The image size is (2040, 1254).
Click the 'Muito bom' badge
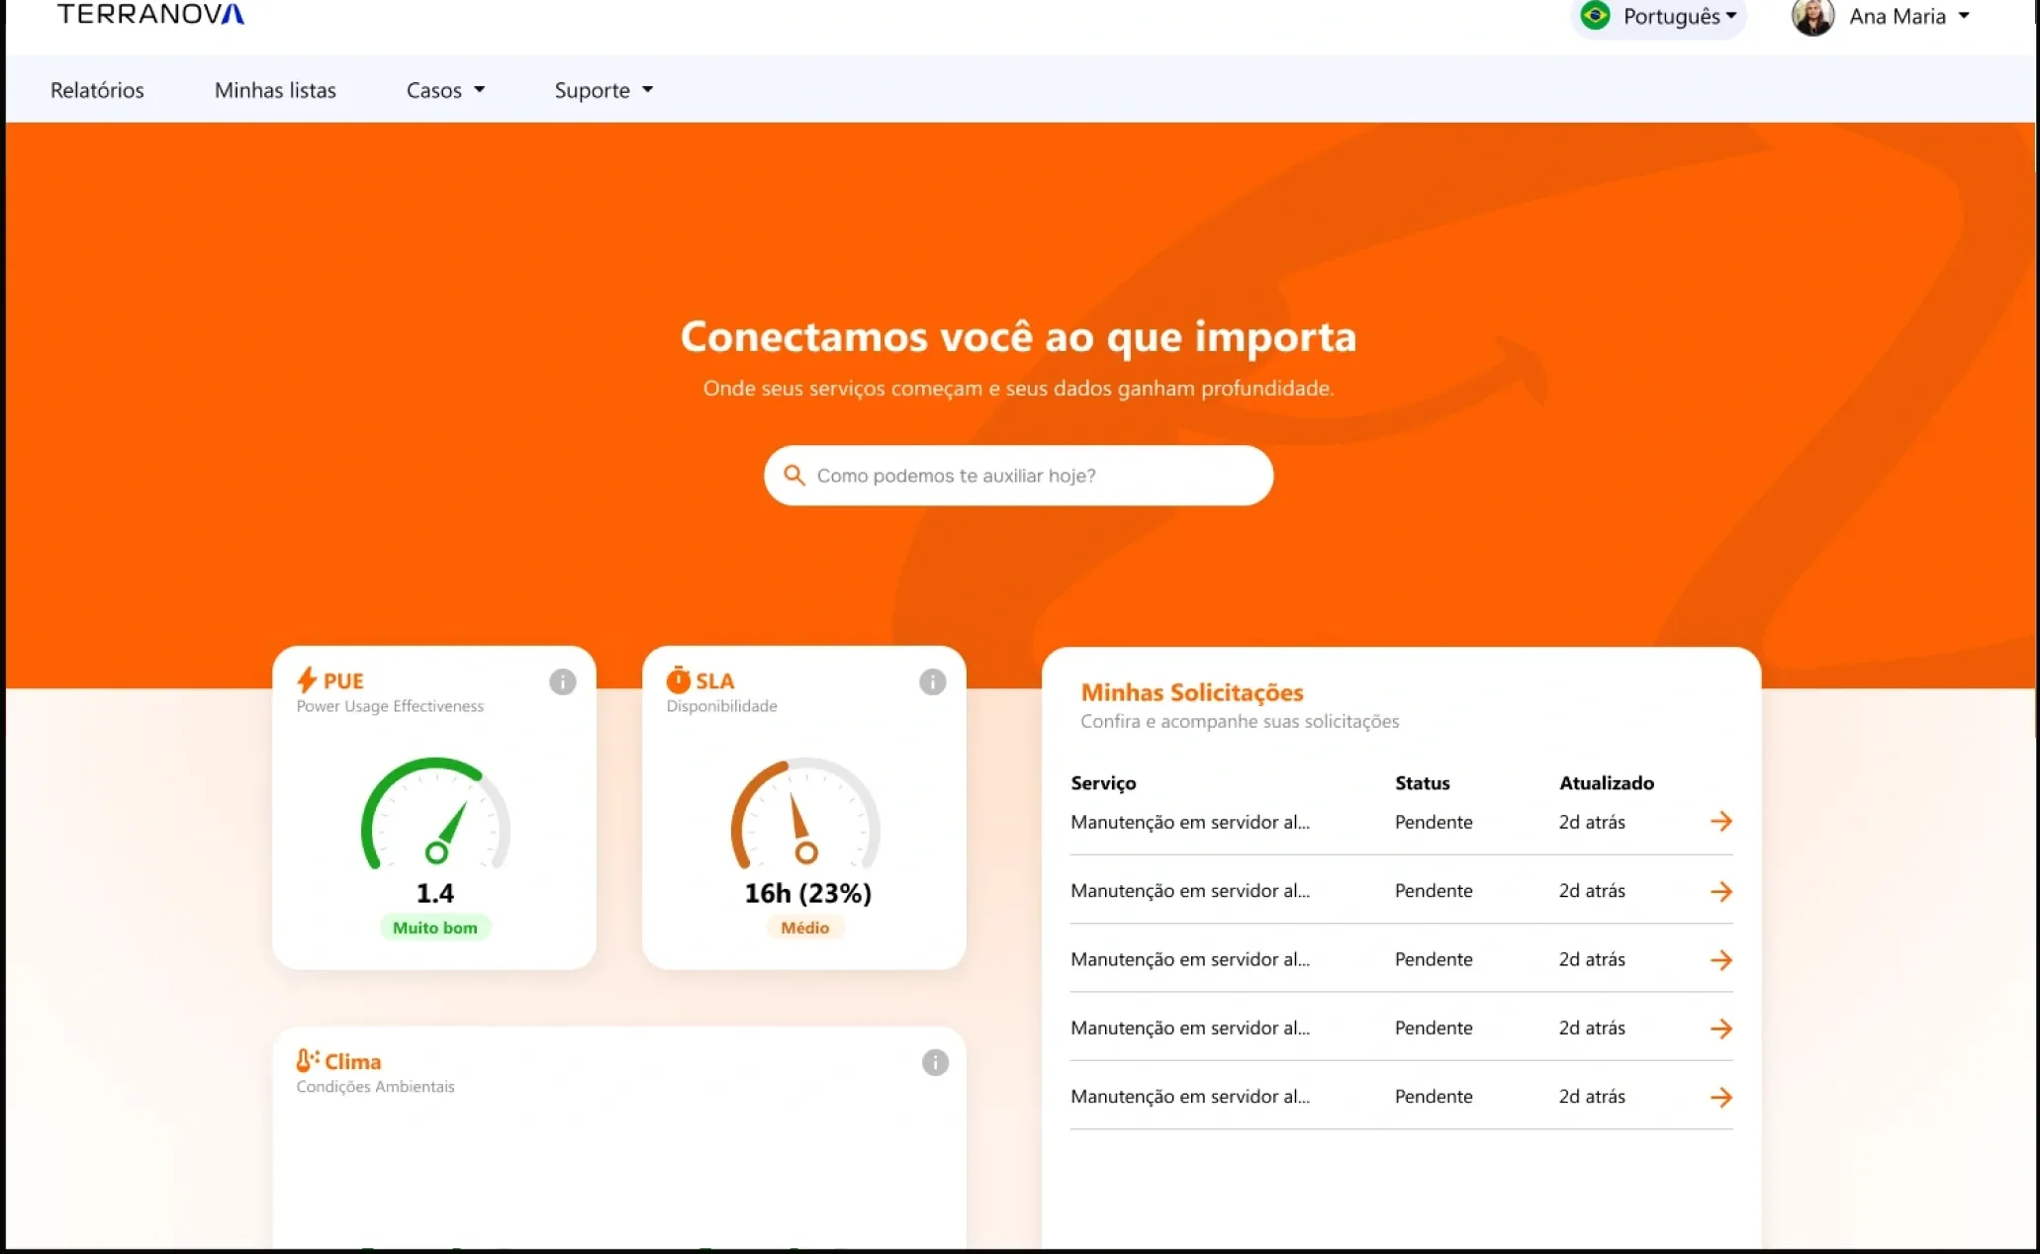coord(435,928)
